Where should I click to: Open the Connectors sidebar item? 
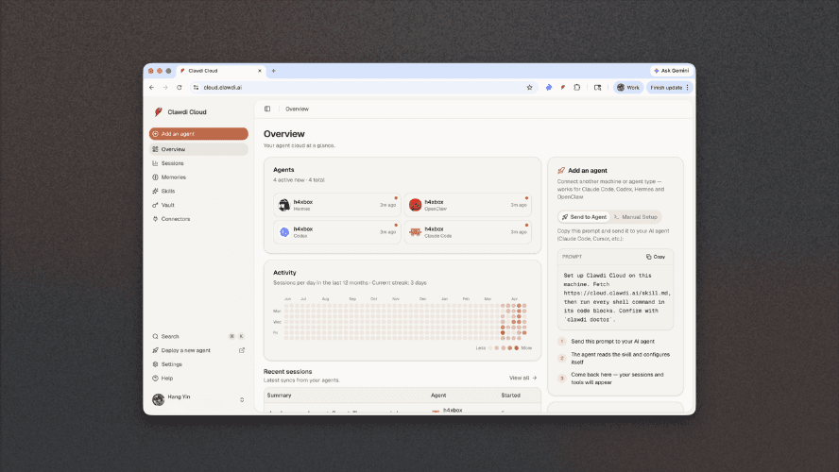tap(198, 219)
